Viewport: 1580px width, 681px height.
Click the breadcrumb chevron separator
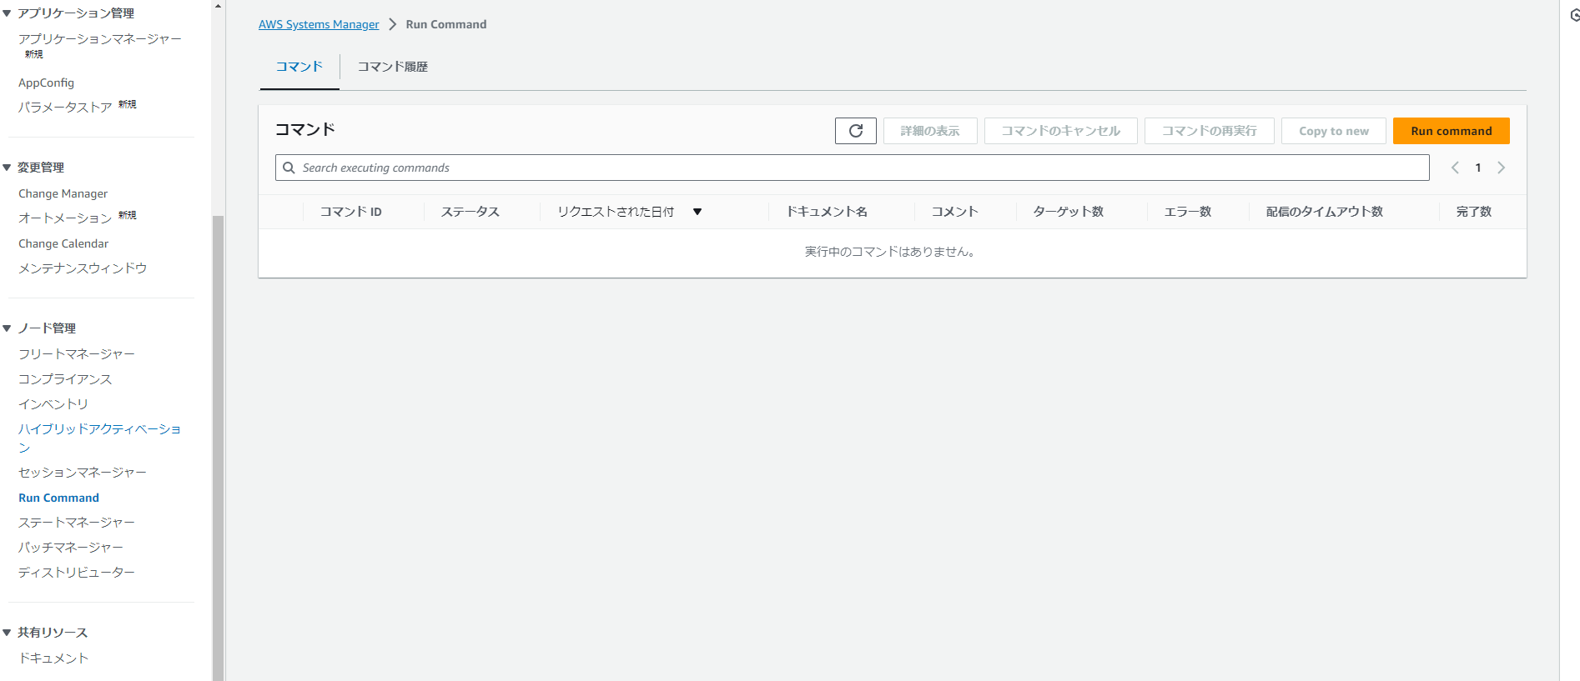pyautogui.click(x=392, y=24)
